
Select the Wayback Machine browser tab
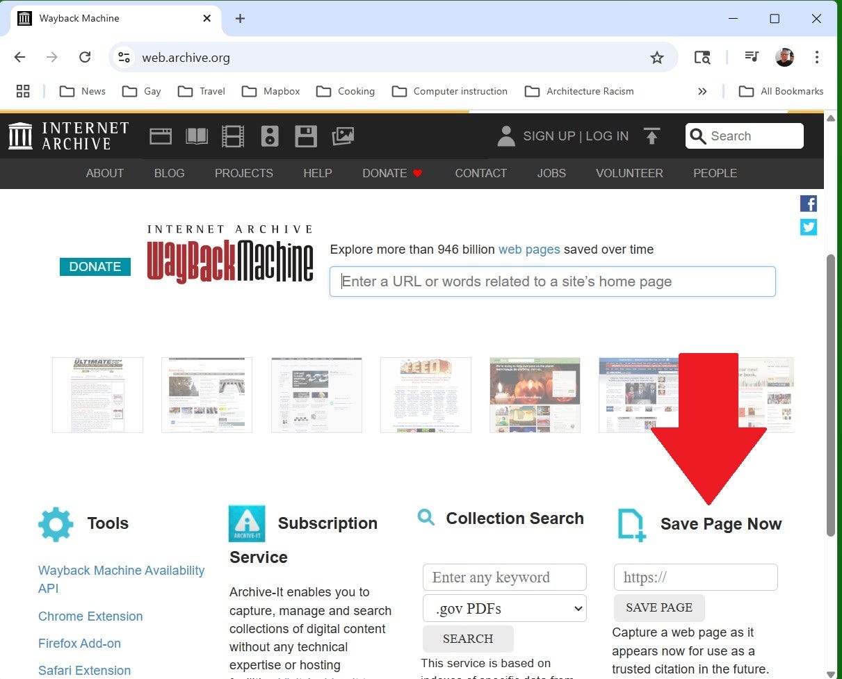(x=115, y=19)
